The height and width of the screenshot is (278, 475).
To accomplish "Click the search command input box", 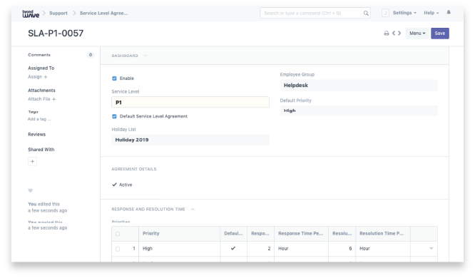I will (315, 13).
